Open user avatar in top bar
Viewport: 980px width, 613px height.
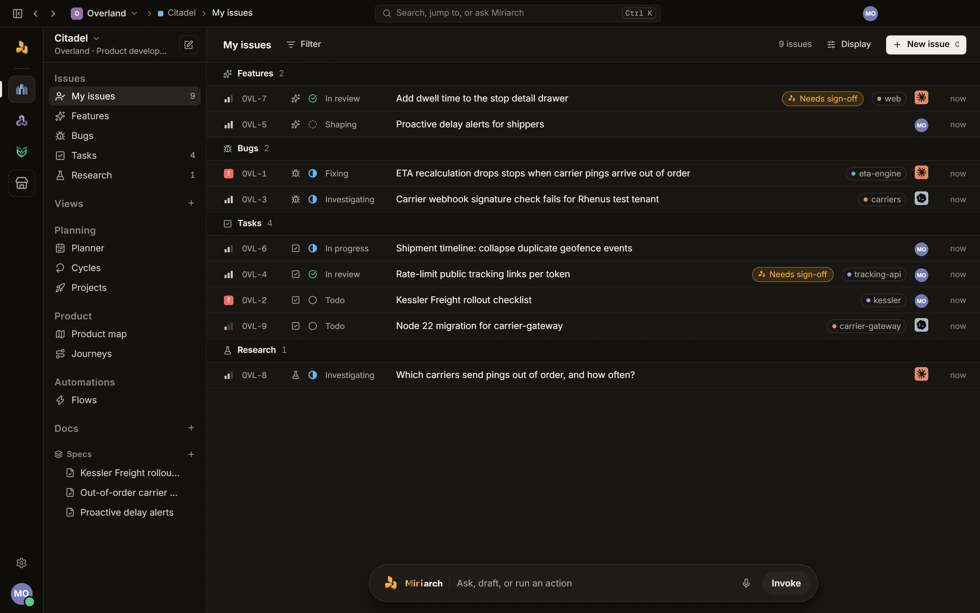[x=870, y=13]
